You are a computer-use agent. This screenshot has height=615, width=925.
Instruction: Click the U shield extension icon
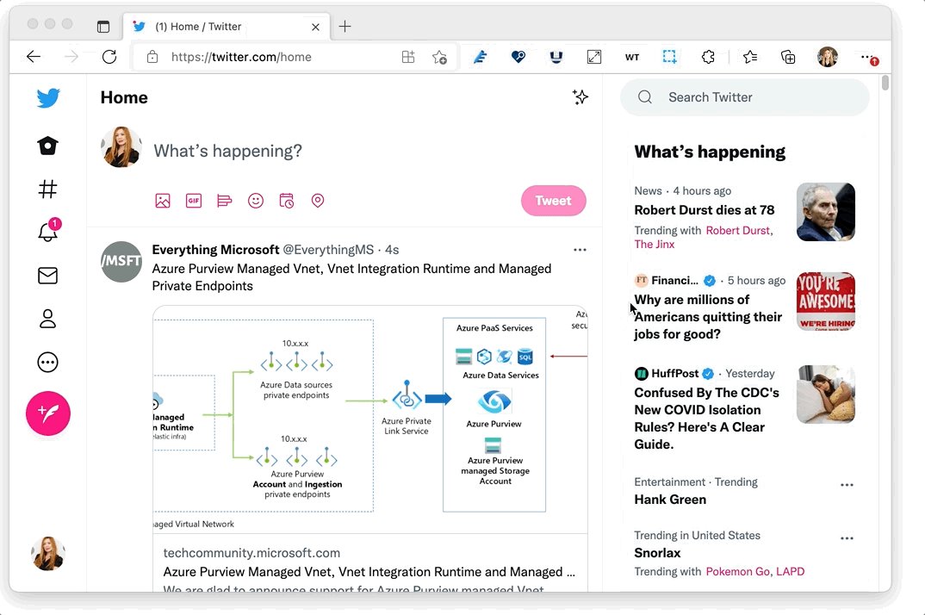click(x=556, y=57)
